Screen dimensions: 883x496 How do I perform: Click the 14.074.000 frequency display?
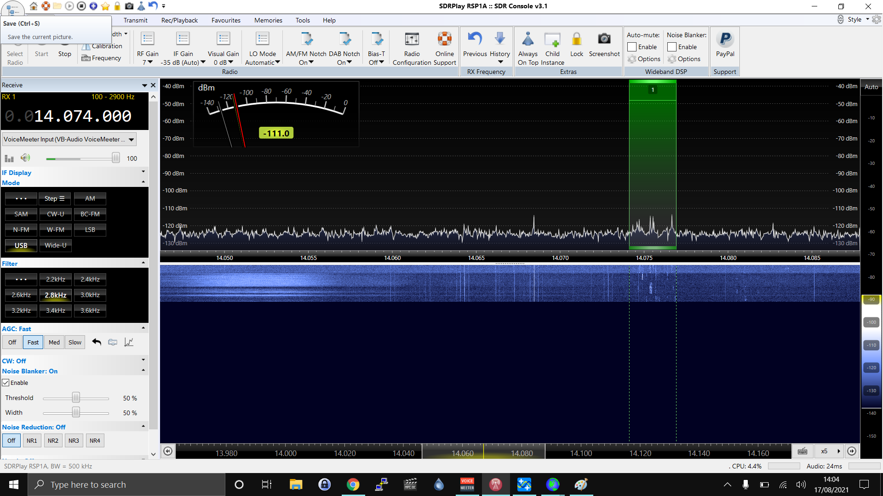(83, 116)
